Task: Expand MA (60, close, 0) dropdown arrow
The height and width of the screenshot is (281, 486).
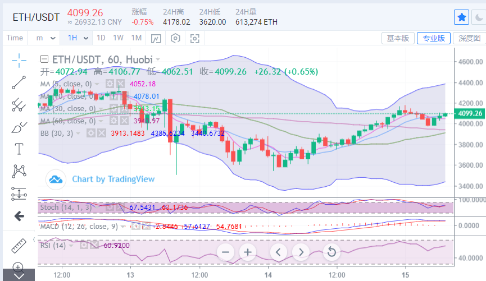Action: pos(101,121)
